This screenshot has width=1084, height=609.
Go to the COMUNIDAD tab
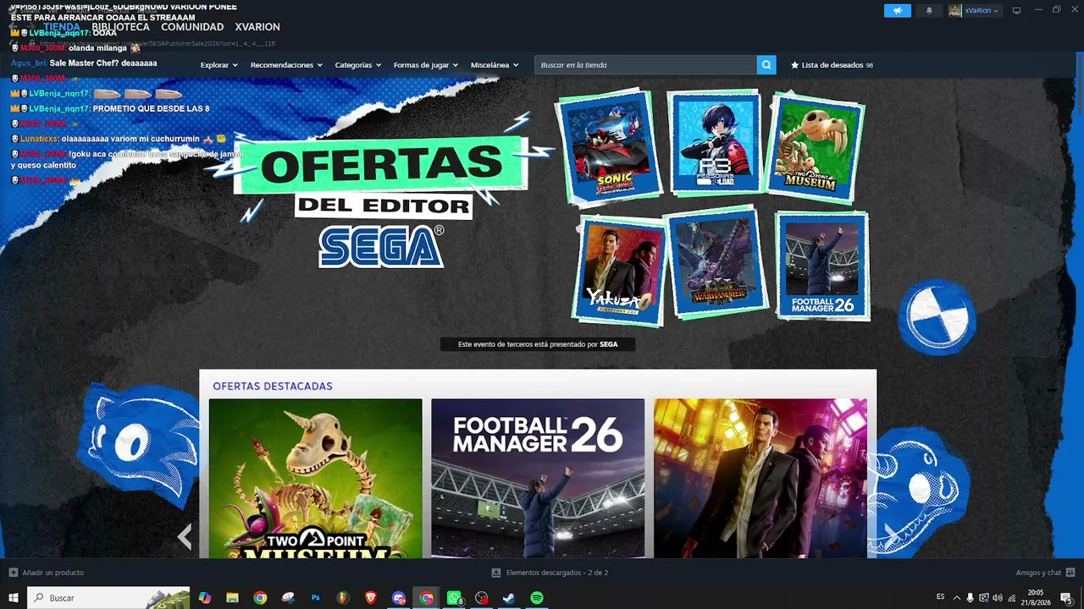click(192, 27)
